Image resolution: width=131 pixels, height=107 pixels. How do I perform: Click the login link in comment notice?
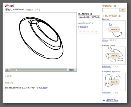coord(45,88)
